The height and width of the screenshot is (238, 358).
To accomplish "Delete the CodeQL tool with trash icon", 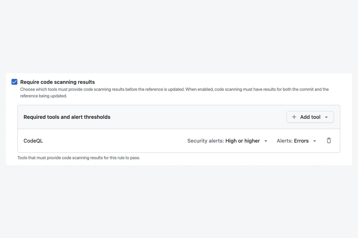I will pyautogui.click(x=329, y=141).
